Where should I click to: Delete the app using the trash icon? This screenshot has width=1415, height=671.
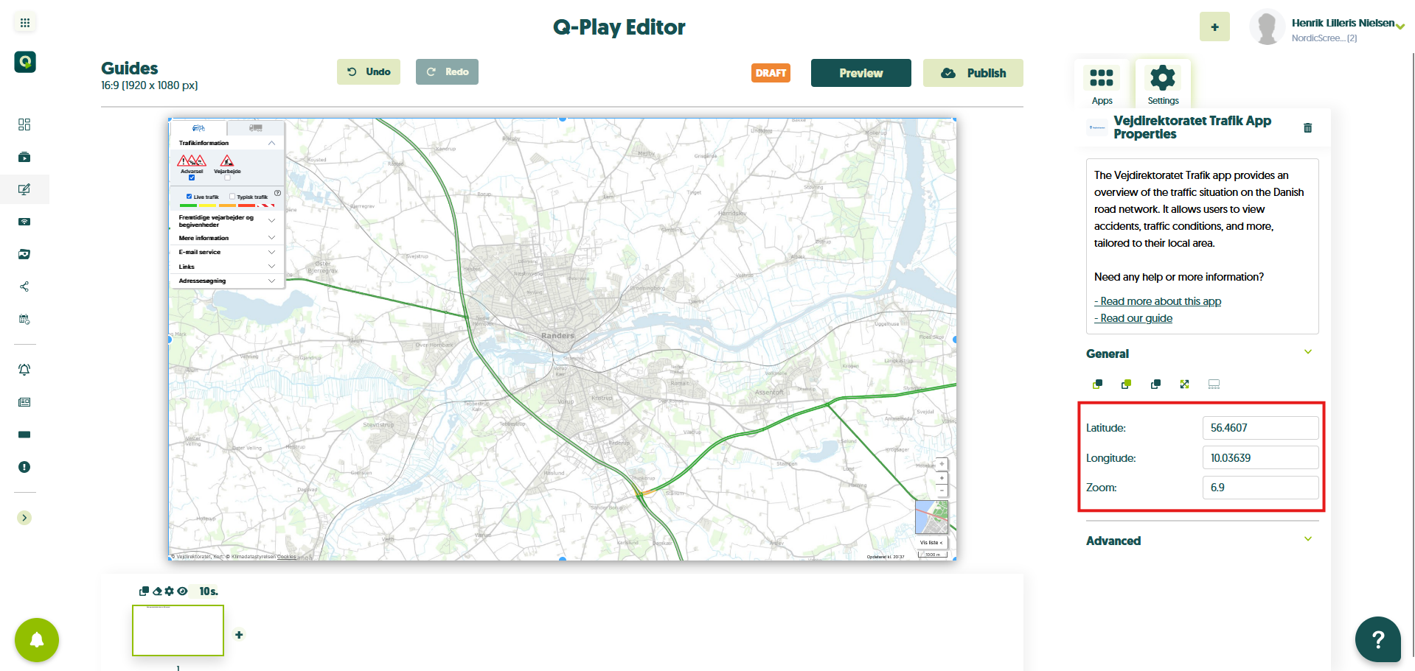pyautogui.click(x=1307, y=128)
